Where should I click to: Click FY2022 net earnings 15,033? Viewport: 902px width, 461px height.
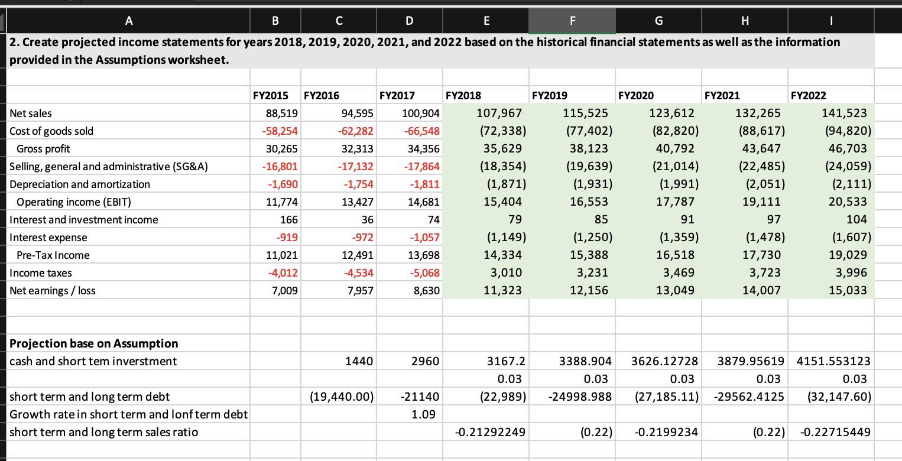pyautogui.click(x=848, y=290)
